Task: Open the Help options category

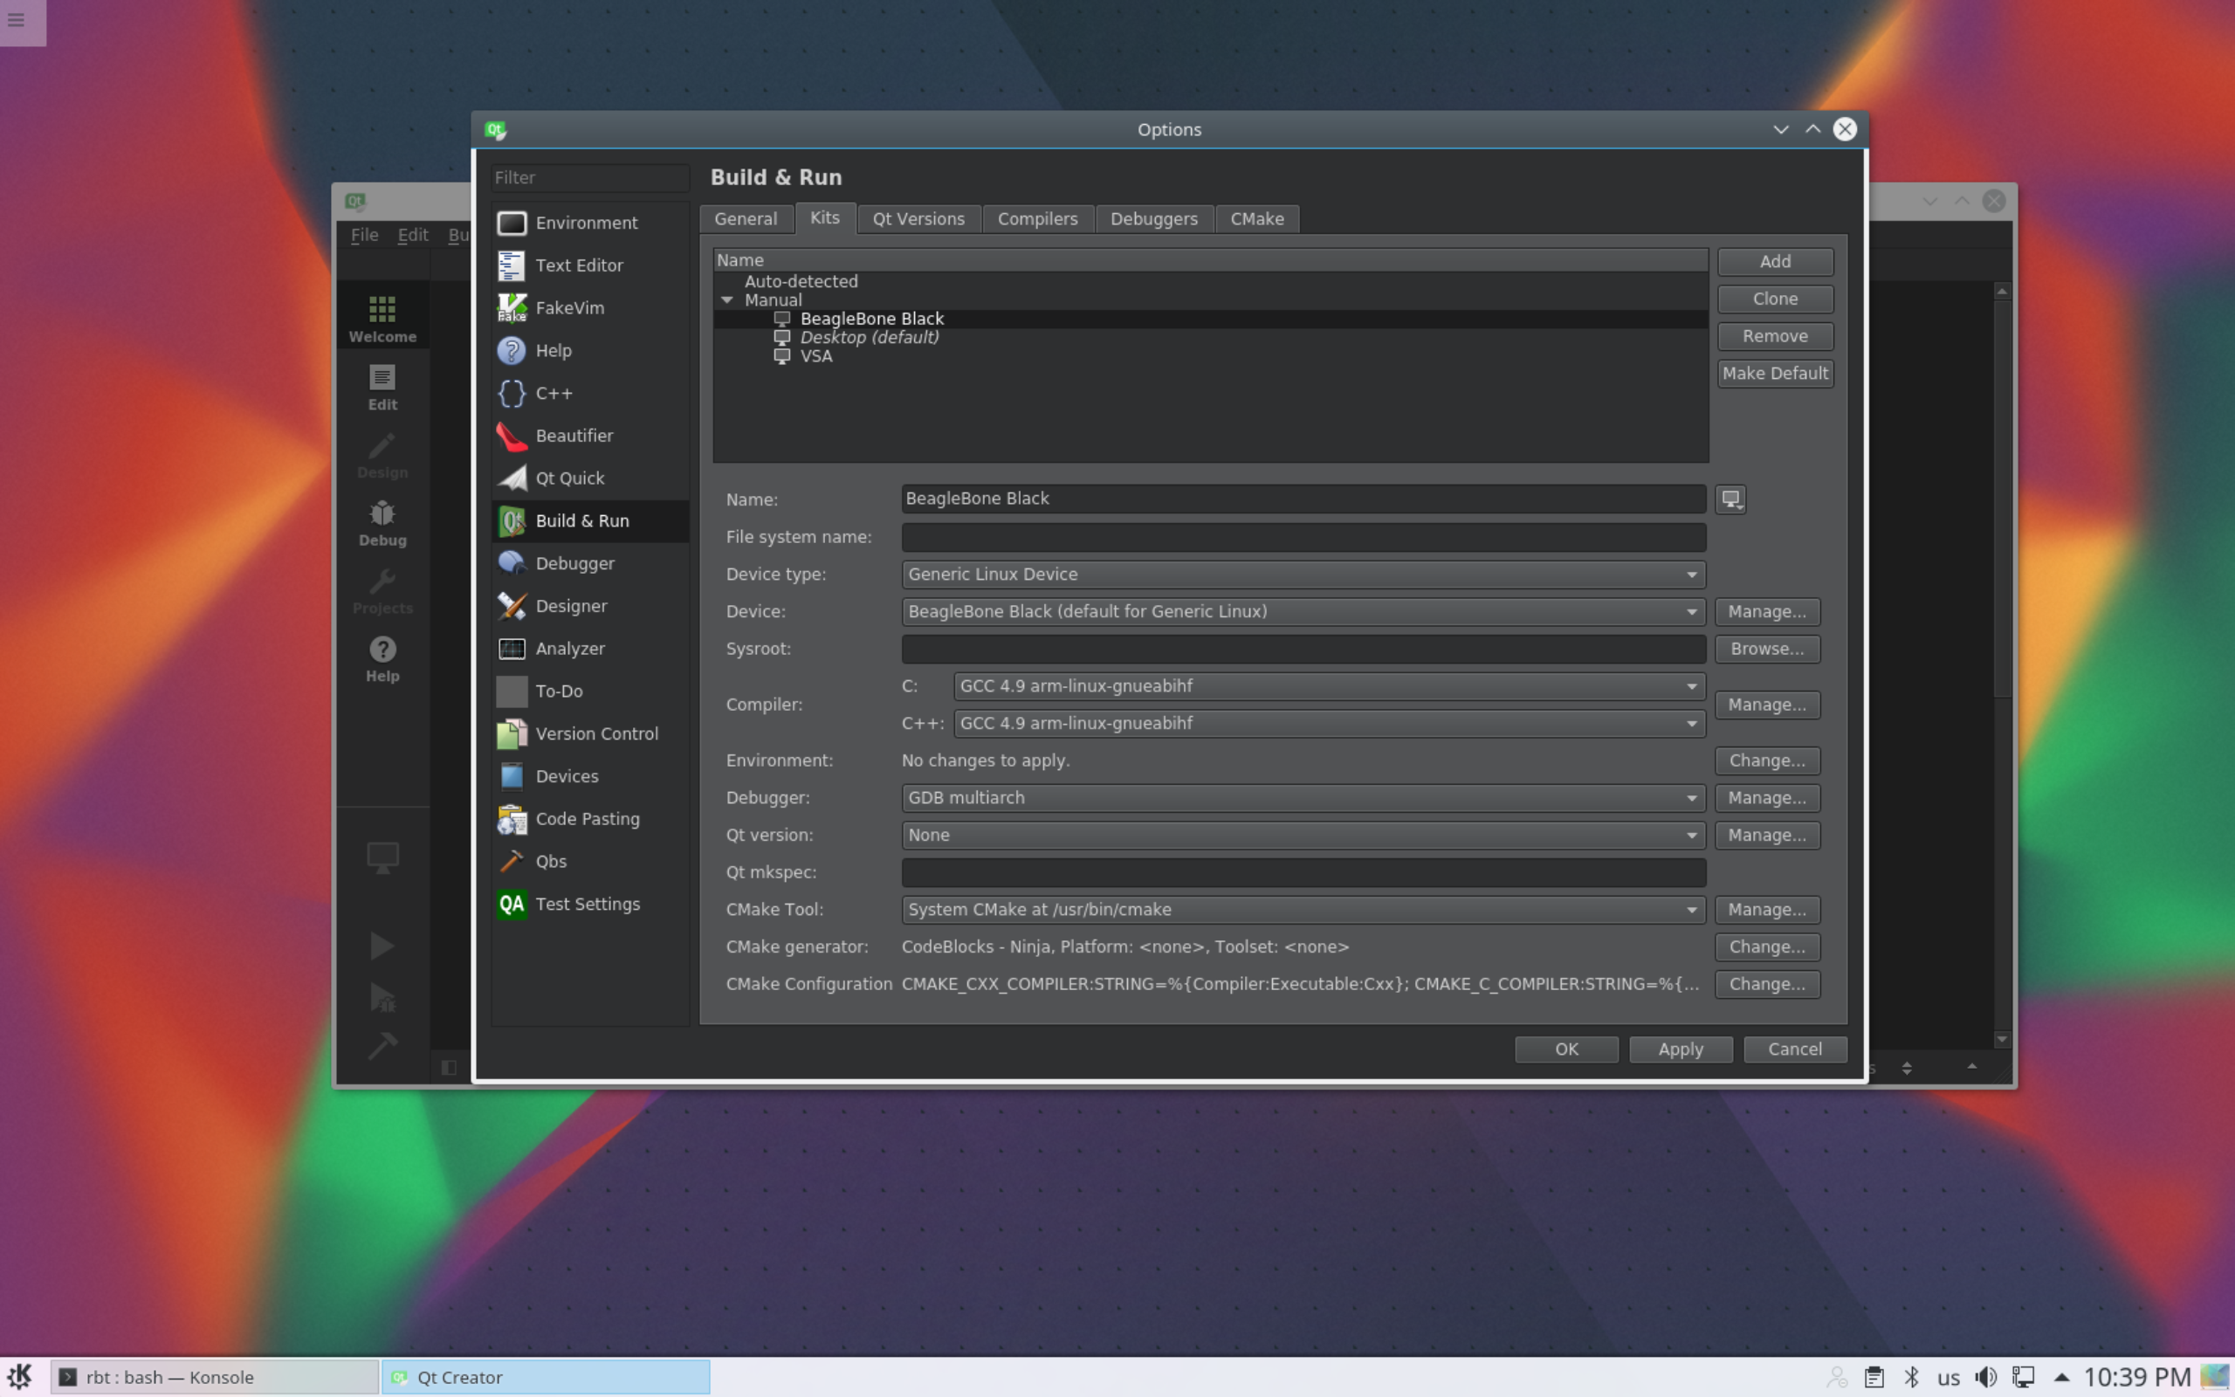Action: [590, 350]
